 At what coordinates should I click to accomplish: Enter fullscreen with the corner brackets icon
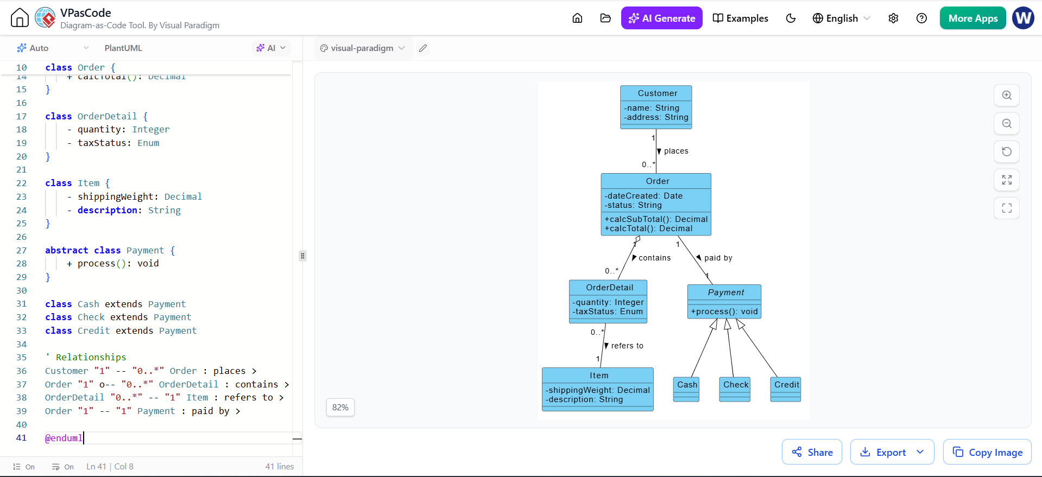point(1006,208)
